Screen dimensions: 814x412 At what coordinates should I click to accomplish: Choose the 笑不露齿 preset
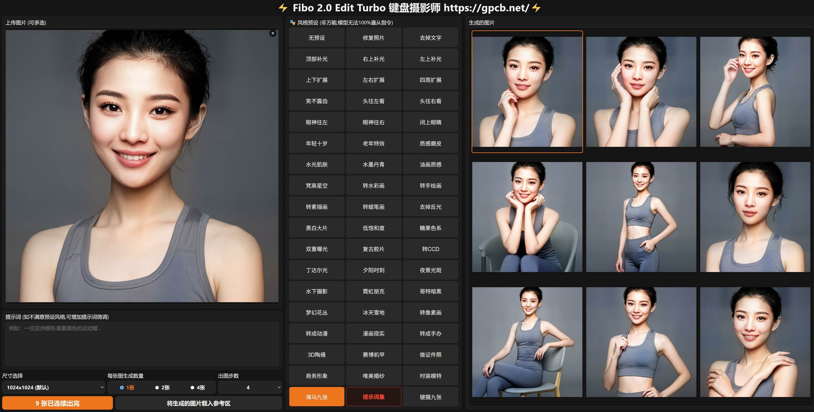[x=317, y=101]
